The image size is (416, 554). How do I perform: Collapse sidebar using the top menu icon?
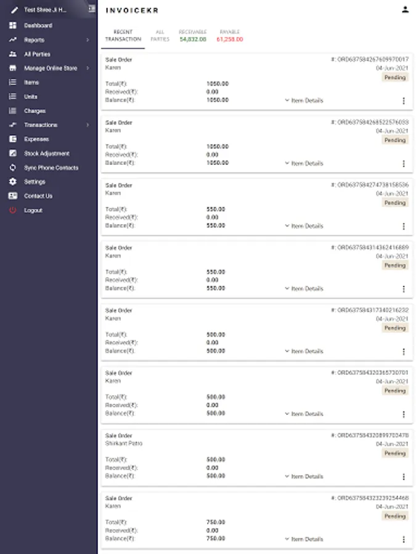click(x=91, y=9)
